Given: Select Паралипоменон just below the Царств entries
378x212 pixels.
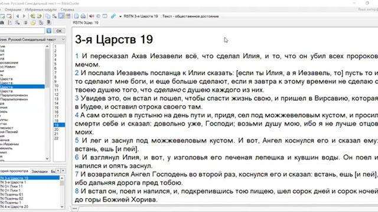Looking at the screenshot, I should (14, 95).
